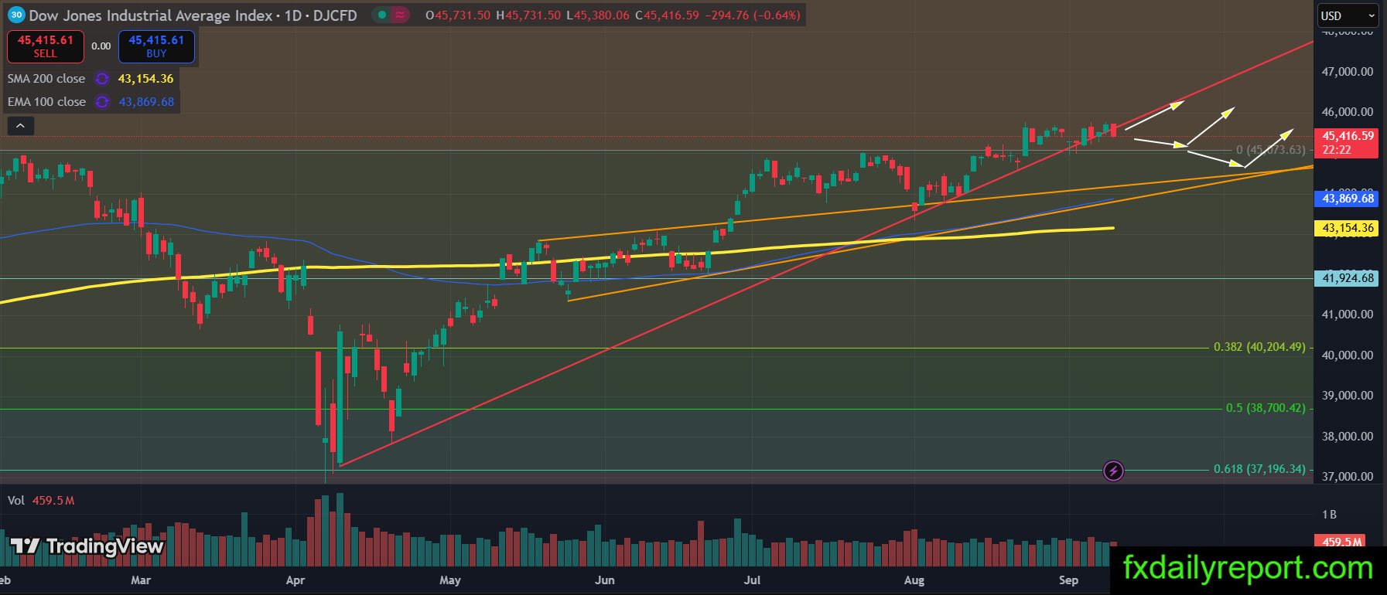The image size is (1387, 595).
Task: Toggle the market status pill beside DJCFD
Action: click(391, 15)
